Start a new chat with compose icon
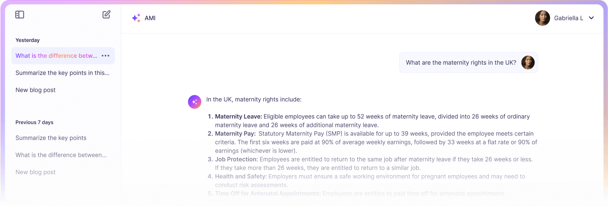 coord(106,14)
